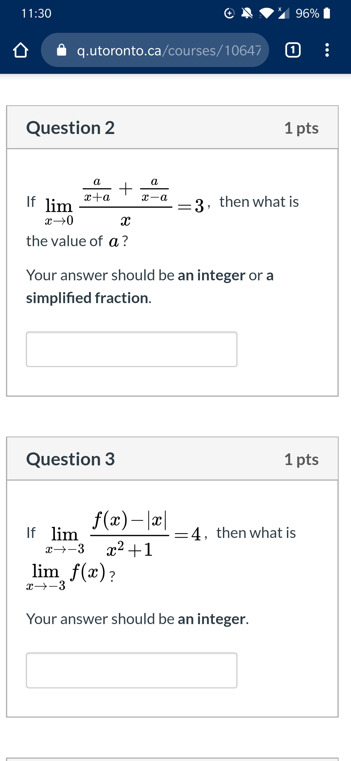Screen dimensions: 351x761
Task: Tap the Question 2 header
Action: click(71, 128)
